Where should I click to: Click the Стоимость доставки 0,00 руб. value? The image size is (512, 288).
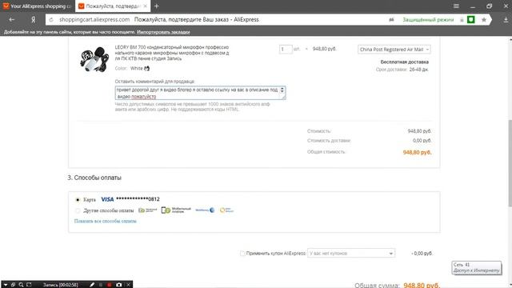pyautogui.click(x=422, y=141)
